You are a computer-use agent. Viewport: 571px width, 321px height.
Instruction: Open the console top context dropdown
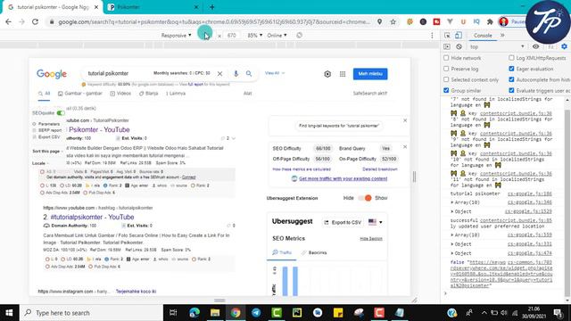497,46
